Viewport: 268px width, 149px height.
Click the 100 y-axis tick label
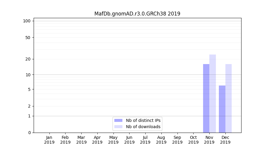pos(27,21)
